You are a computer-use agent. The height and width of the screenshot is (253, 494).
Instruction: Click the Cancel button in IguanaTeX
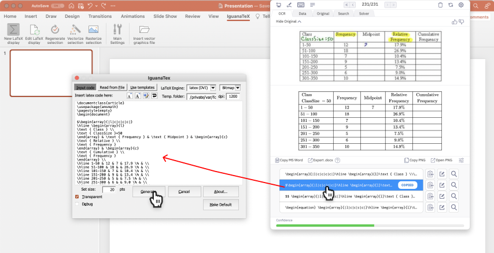click(185, 192)
